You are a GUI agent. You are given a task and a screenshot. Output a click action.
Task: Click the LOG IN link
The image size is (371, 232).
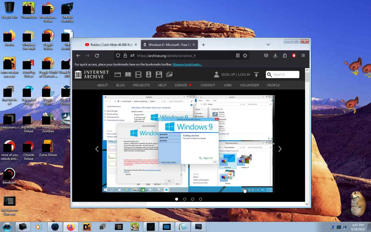click(244, 74)
